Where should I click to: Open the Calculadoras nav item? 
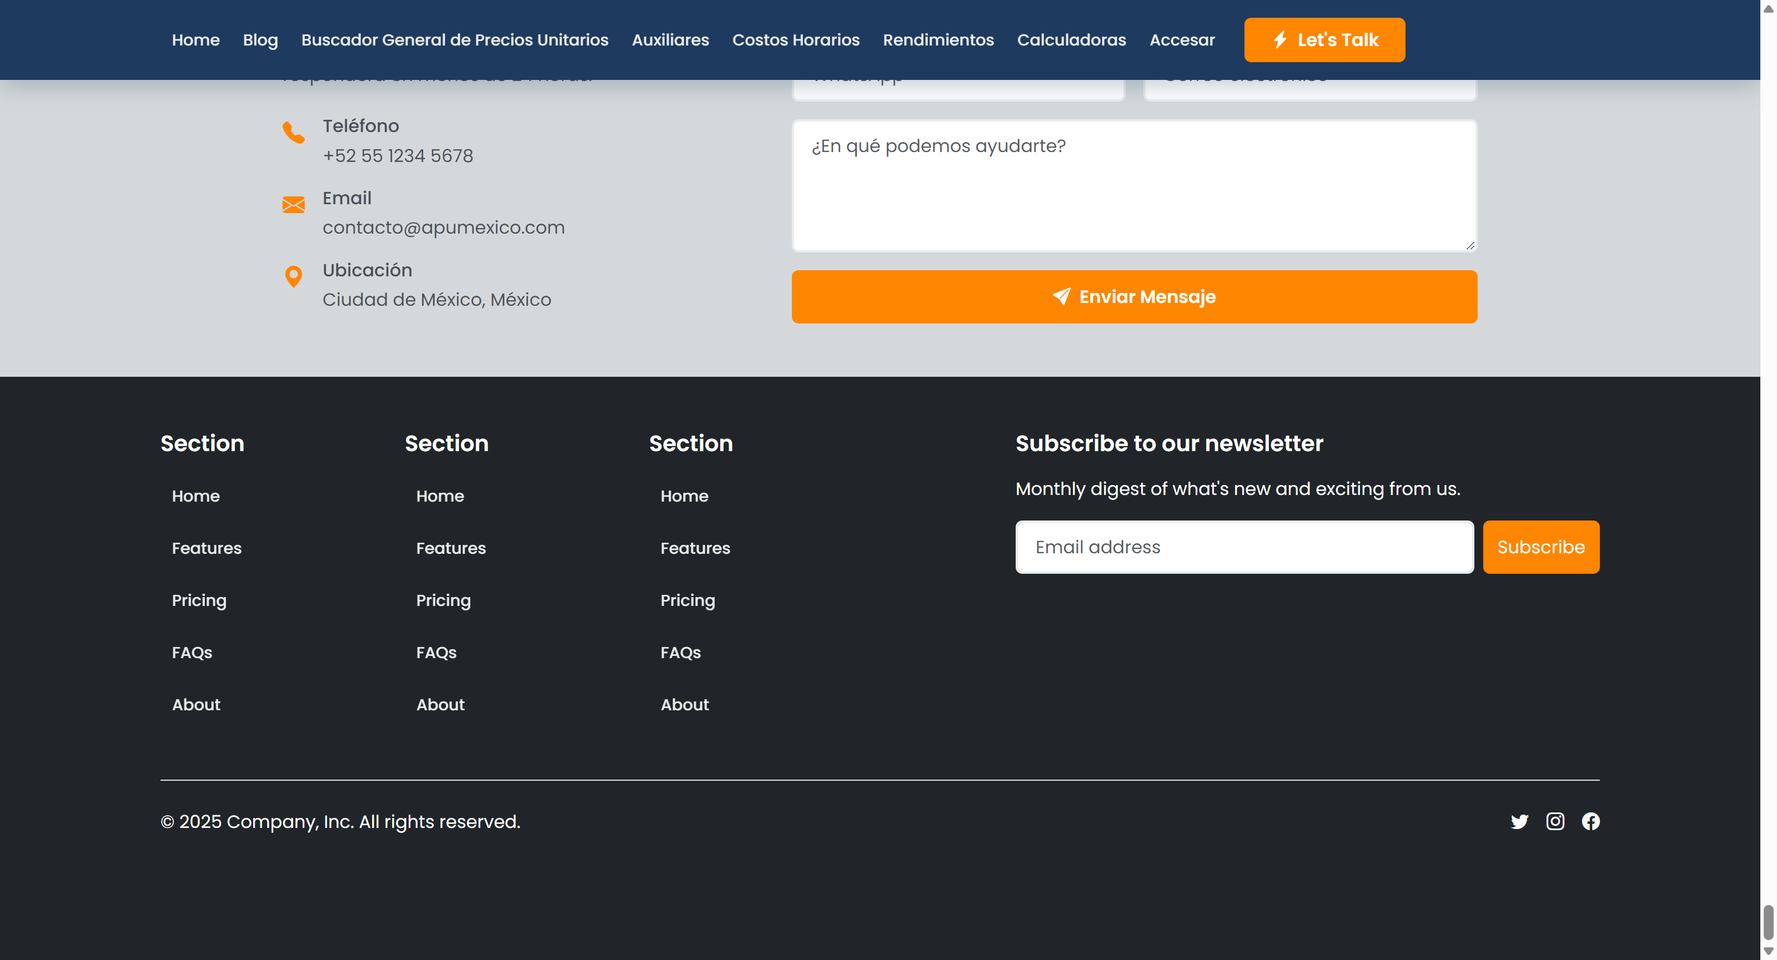coord(1071,40)
